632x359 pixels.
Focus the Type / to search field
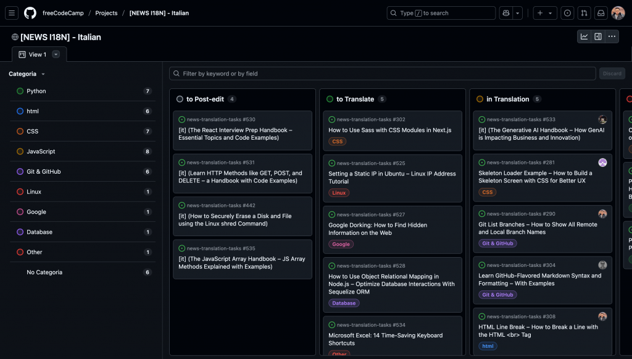tap(441, 13)
